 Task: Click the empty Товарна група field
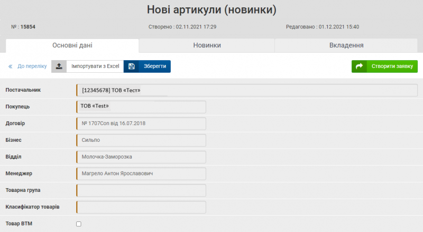141,190
